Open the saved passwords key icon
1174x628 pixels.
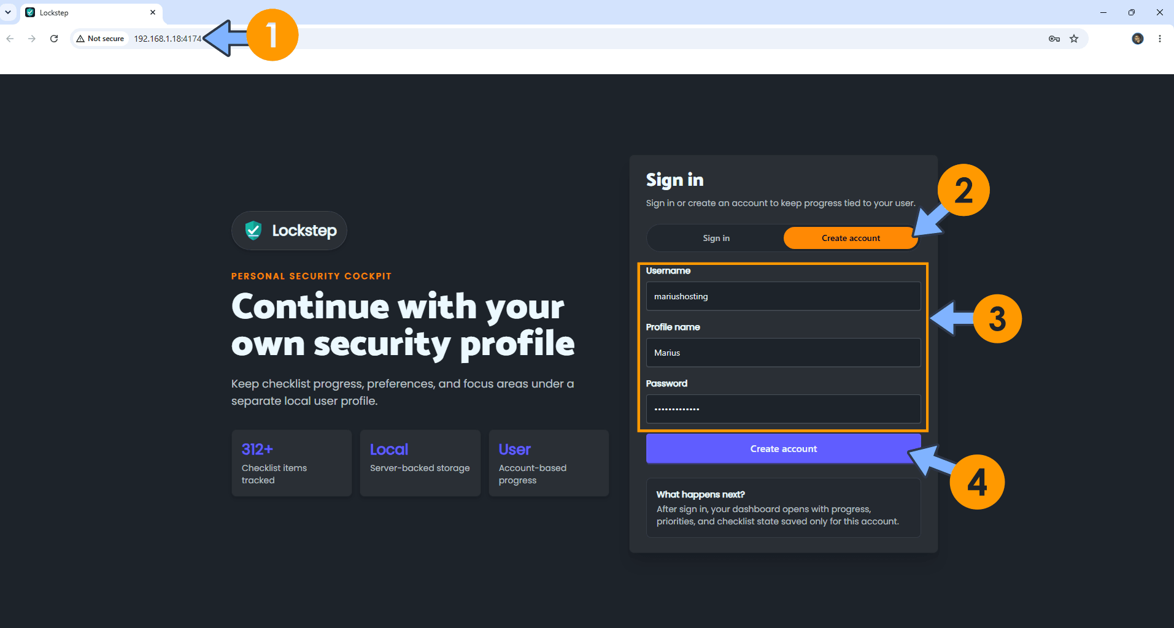pyautogui.click(x=1054, y=39)
